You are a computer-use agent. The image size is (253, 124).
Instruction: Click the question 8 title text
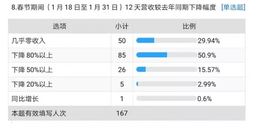[x=114, y=8]
